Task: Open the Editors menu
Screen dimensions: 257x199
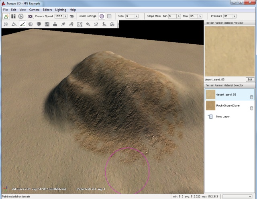Action: [47, 9]
